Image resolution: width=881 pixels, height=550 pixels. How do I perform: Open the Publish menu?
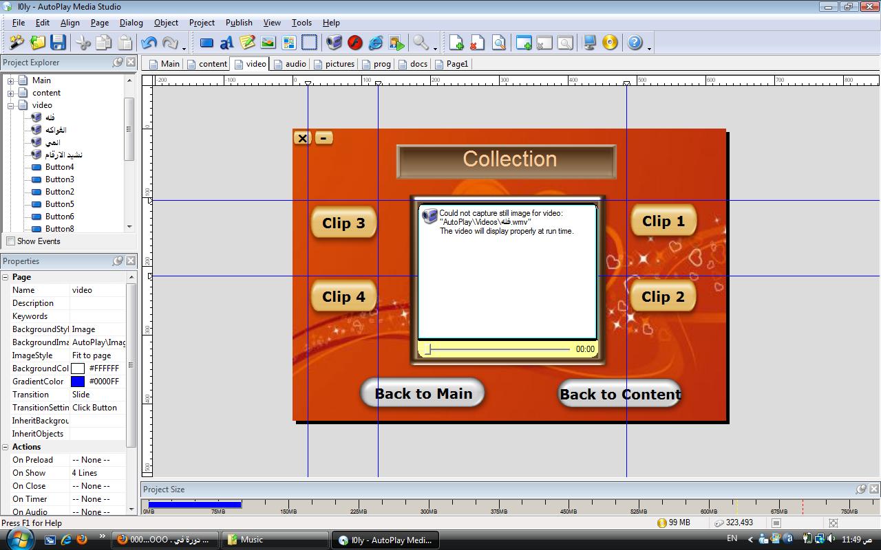pyautogui.click(x=238, y=23)
